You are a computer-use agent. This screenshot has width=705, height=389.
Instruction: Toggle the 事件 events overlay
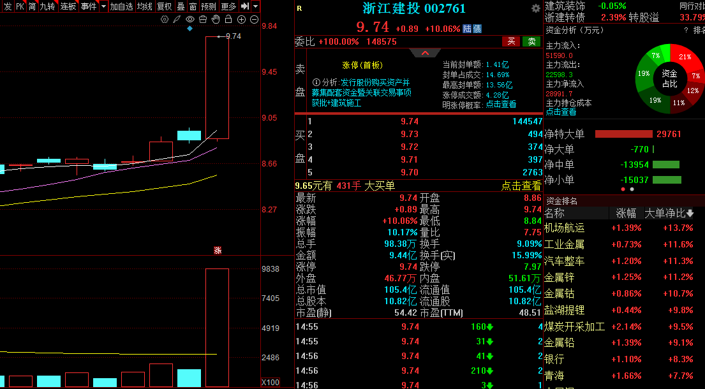pyautogui.click(x=89, y=6)
